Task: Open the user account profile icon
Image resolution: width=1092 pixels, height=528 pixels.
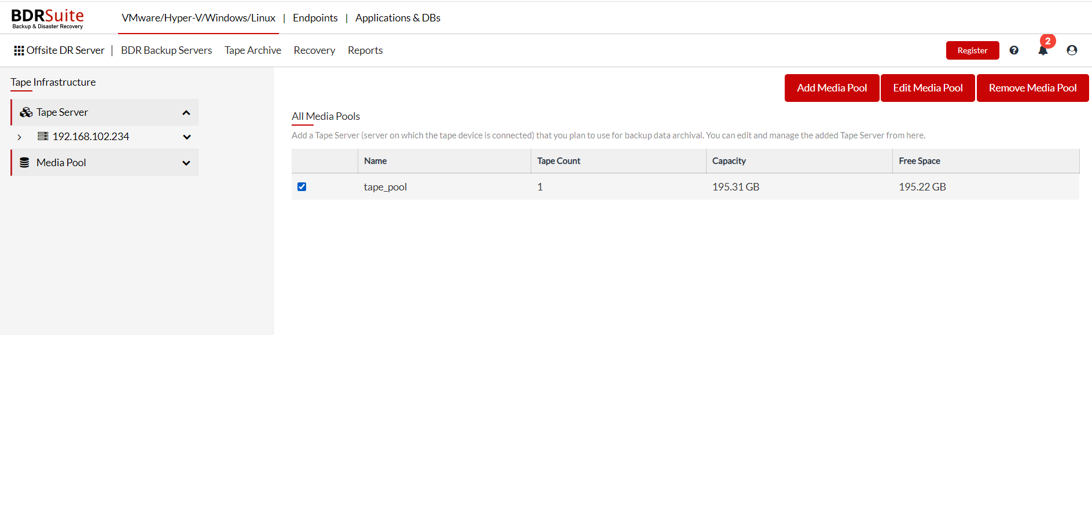Action: pyautogui.click(x=1072, y=50)
